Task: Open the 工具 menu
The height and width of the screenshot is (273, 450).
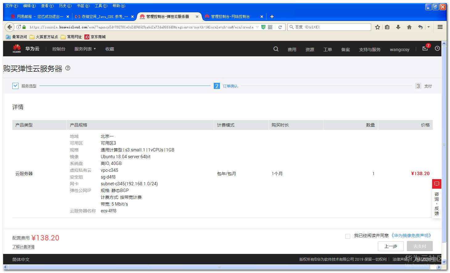Action: 101,6
